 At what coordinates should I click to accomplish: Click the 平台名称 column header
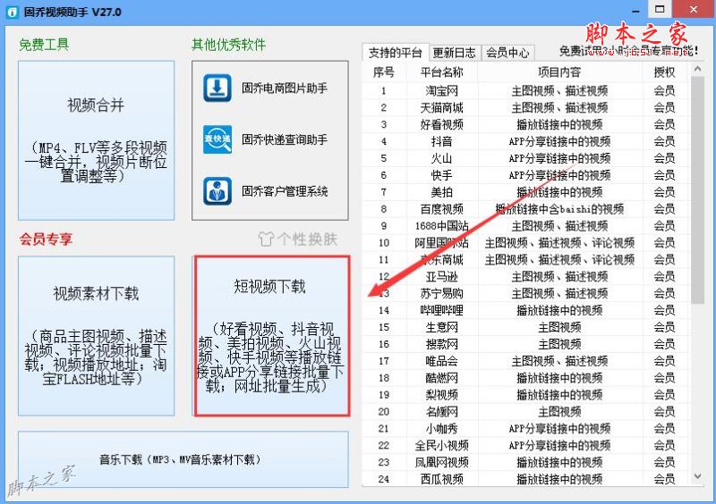click(x=441, y=72)
